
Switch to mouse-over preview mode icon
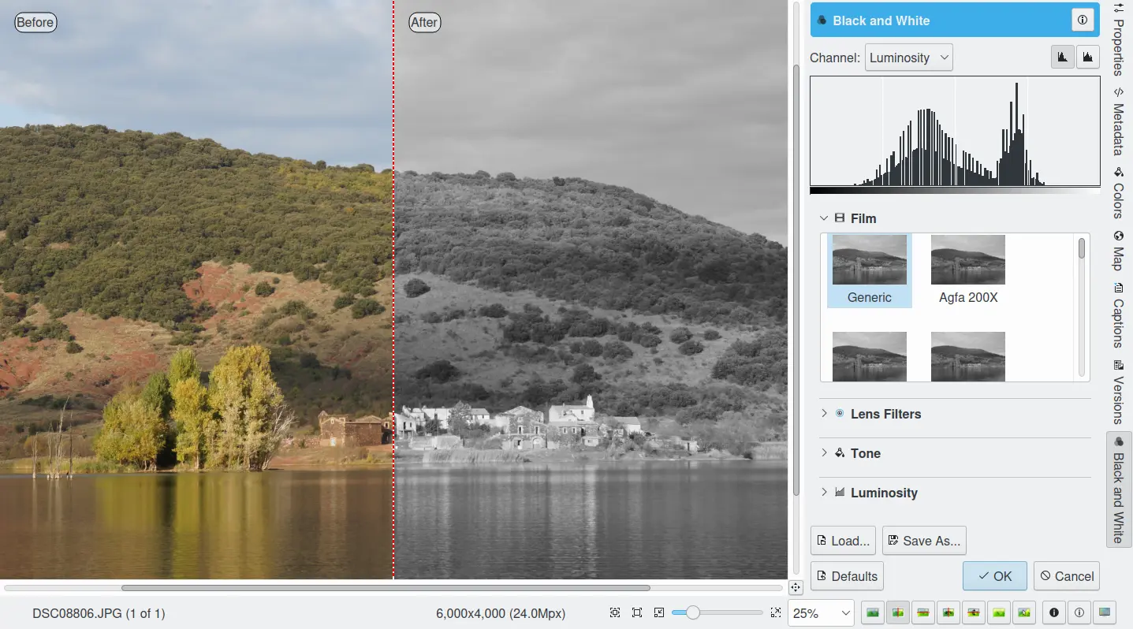click(x=1023, y=612)
